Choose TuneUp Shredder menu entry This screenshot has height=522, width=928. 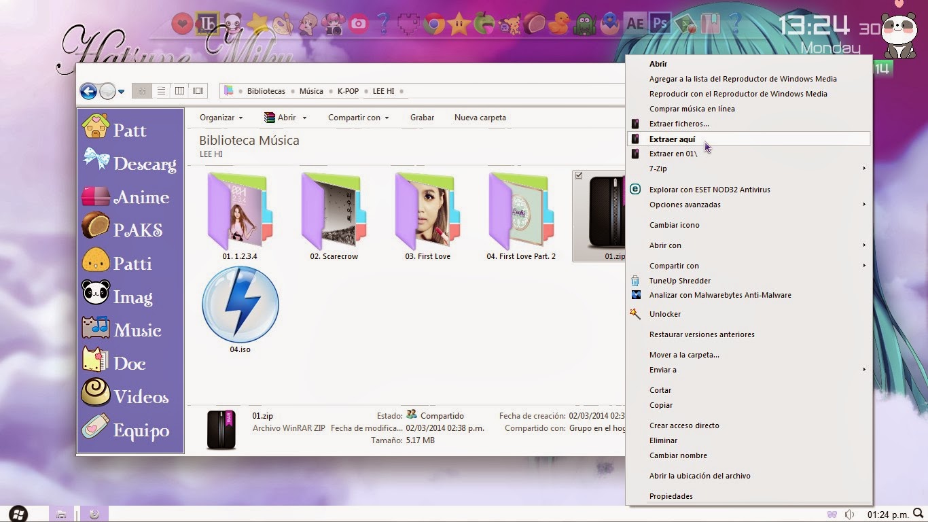click(749, 281)
